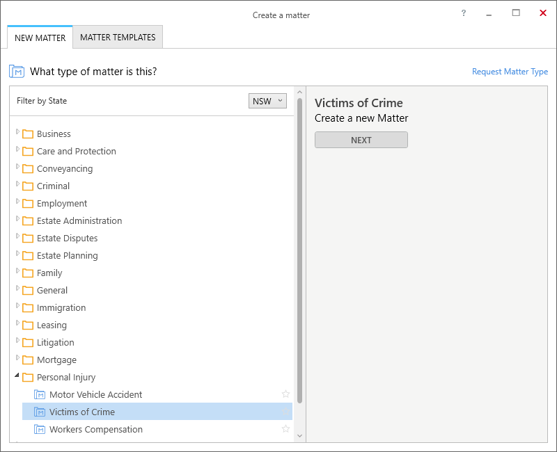
Task: Click the Victims of Crime matter icon
Action: tap(40, 412)
